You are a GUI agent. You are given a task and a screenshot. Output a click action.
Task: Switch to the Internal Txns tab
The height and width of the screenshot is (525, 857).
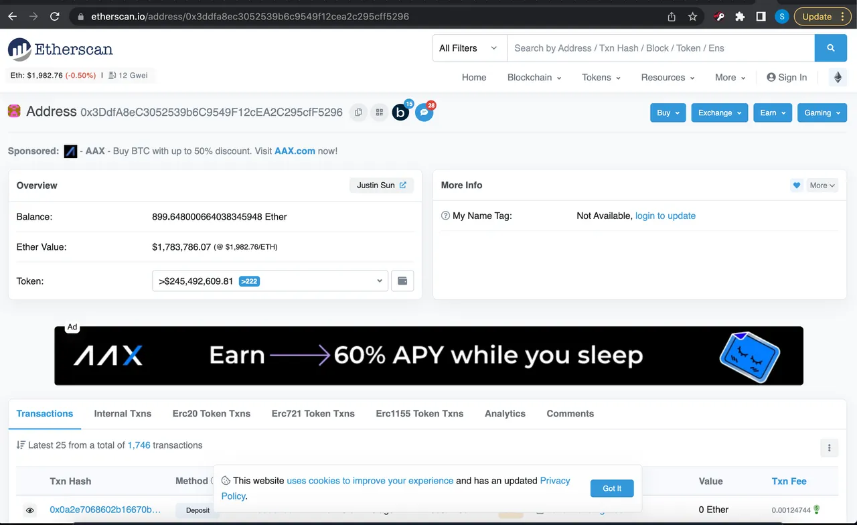point(123,414)
